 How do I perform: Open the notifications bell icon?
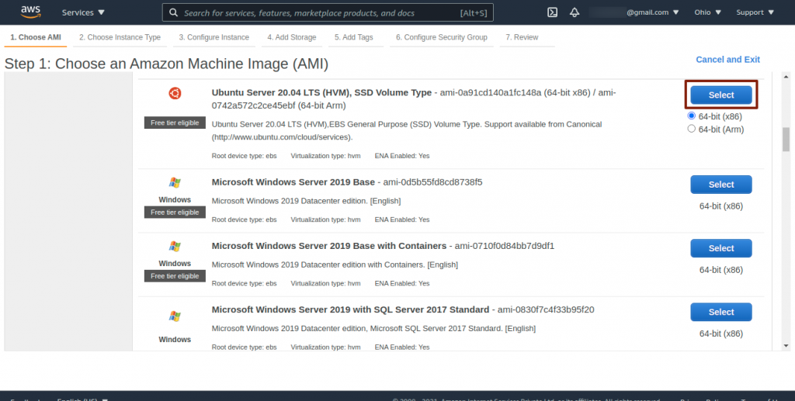(575, 12)
